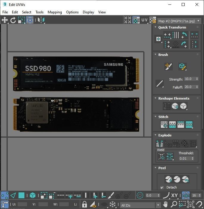Click Linear Align icon in Quick Transform
Image resolution: width=204 pixels, height=209 pixels.
[176, 35]
